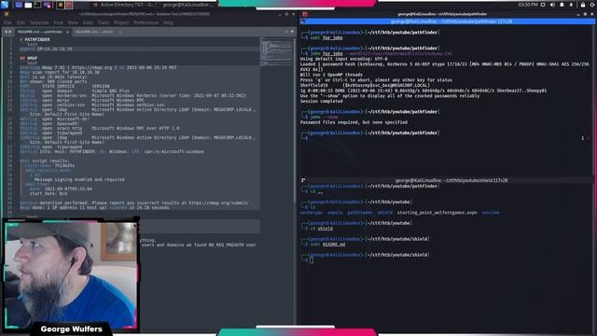597x336 pixels.
Task: Click 'starting_point_wulfersgames.ovpn' in bottom terminal
Action: tap(437, 213)
